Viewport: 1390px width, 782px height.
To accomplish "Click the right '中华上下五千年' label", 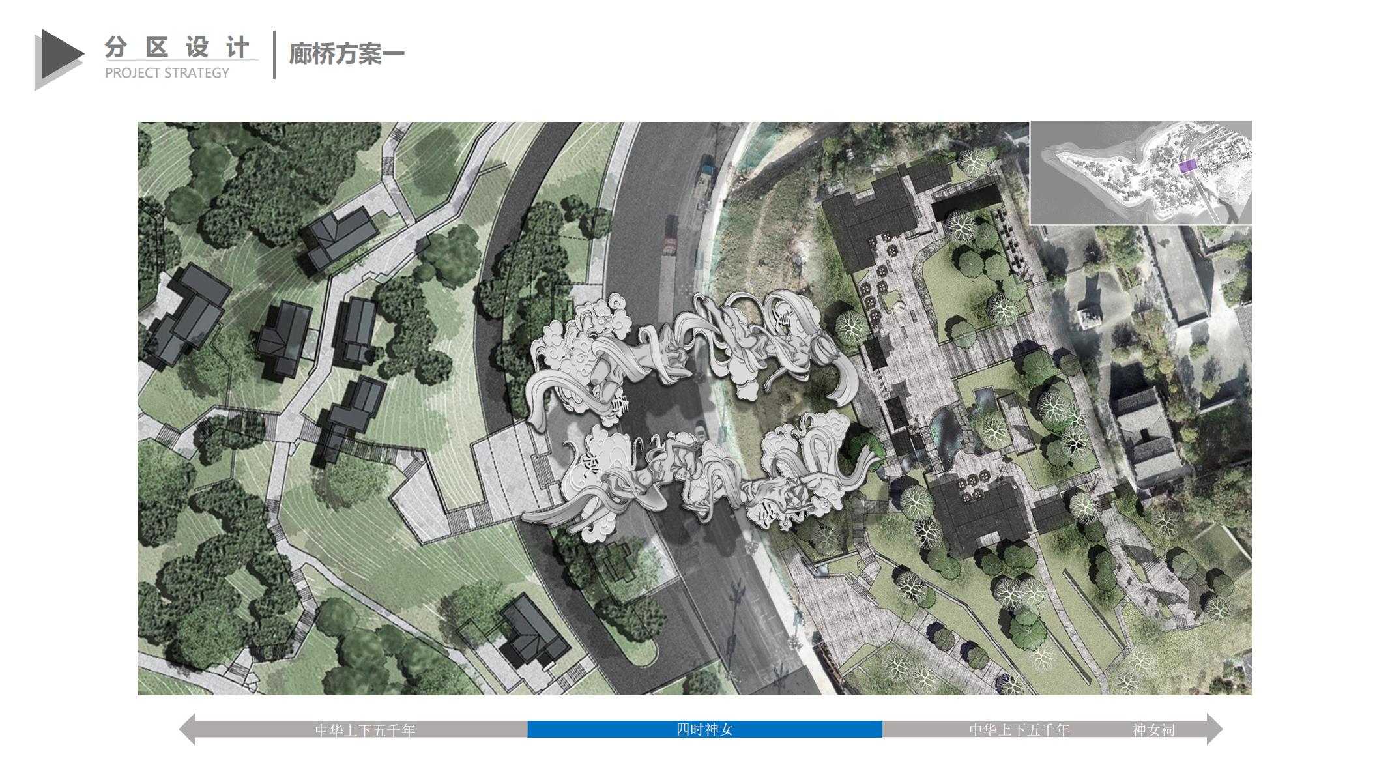I will [1019, 730].
